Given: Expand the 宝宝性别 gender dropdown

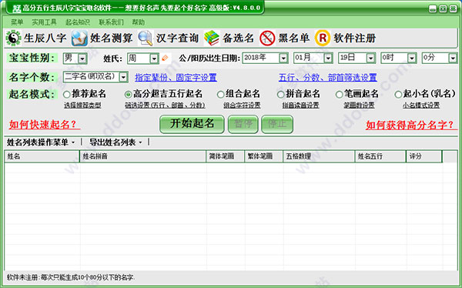Looking at the screenshot, I should pyautogui.click(x=82, y=59).
